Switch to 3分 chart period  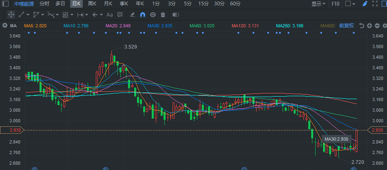pyautogui.click(x=172, y=4)
